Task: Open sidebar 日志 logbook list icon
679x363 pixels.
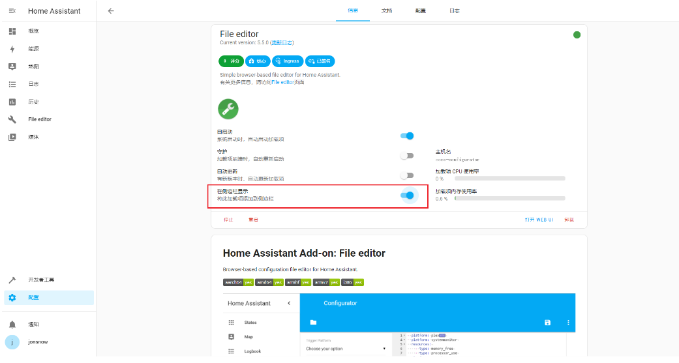Action: 12,84
